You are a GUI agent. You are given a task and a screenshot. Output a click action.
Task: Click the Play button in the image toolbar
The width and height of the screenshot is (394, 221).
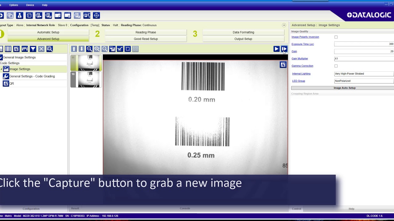click(x=276, y=49)
